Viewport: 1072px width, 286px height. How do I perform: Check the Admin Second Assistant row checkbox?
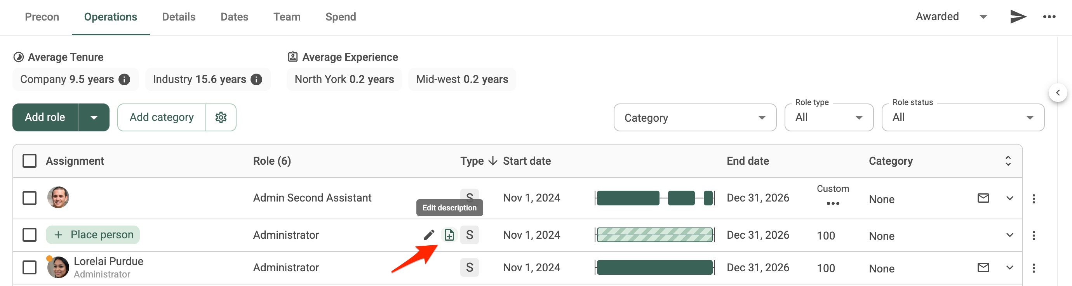(30, 198)
